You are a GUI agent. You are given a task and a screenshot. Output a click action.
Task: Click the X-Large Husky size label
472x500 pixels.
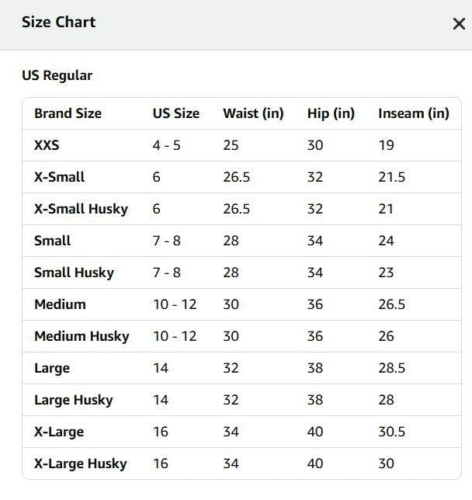(81, 464)
